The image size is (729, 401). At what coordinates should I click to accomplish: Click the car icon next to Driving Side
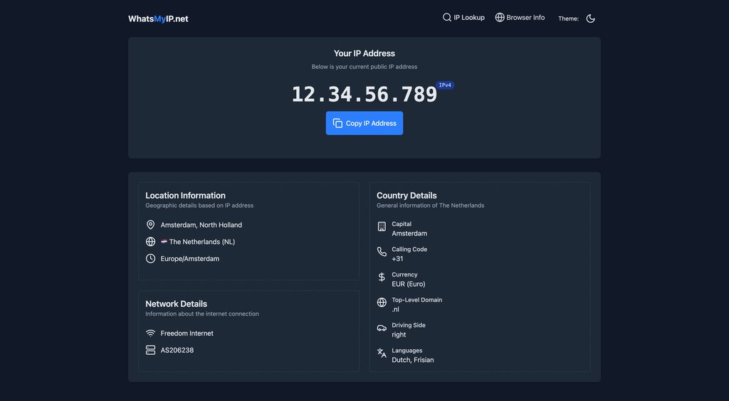coord(382,328)
